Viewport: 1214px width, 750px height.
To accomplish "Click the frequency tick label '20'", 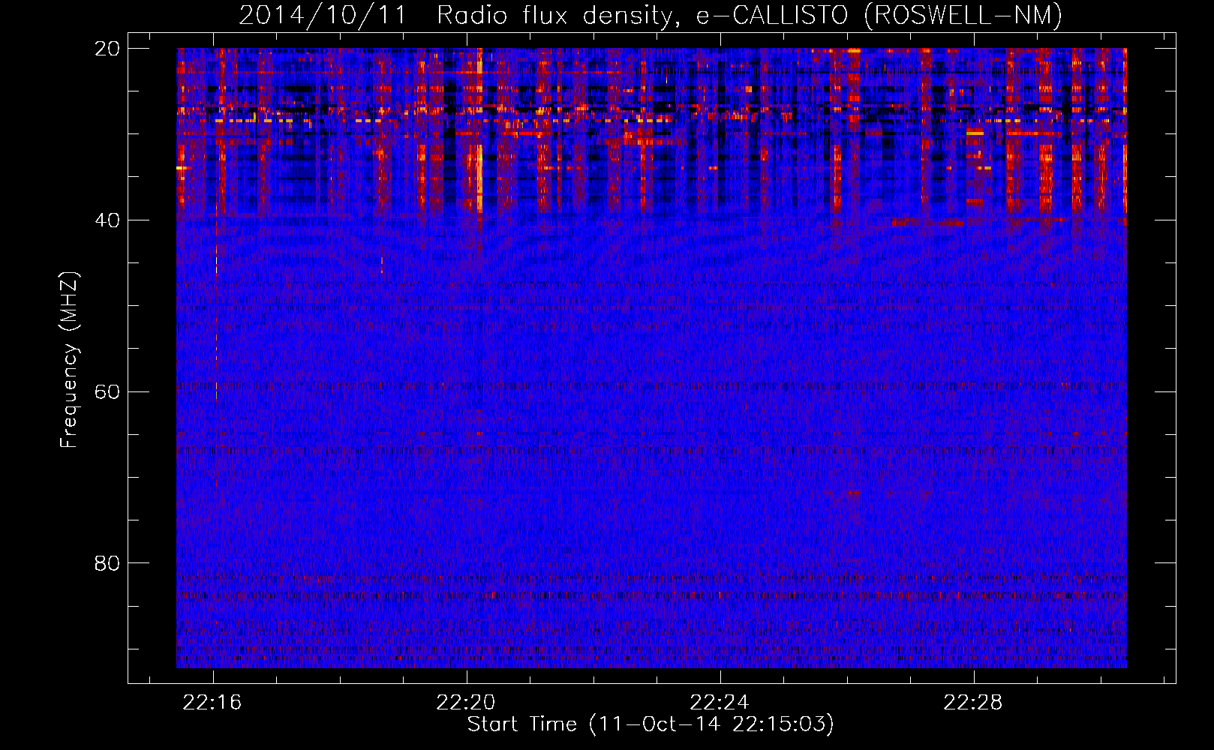I will (107, 49).
